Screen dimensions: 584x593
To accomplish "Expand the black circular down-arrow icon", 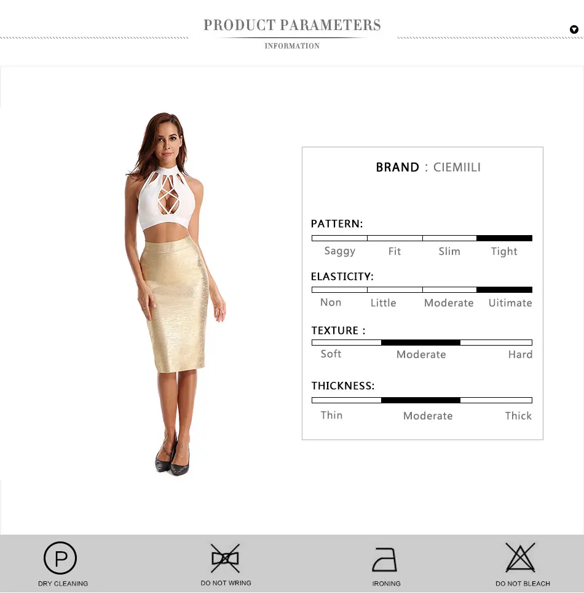I will point(574,29).
